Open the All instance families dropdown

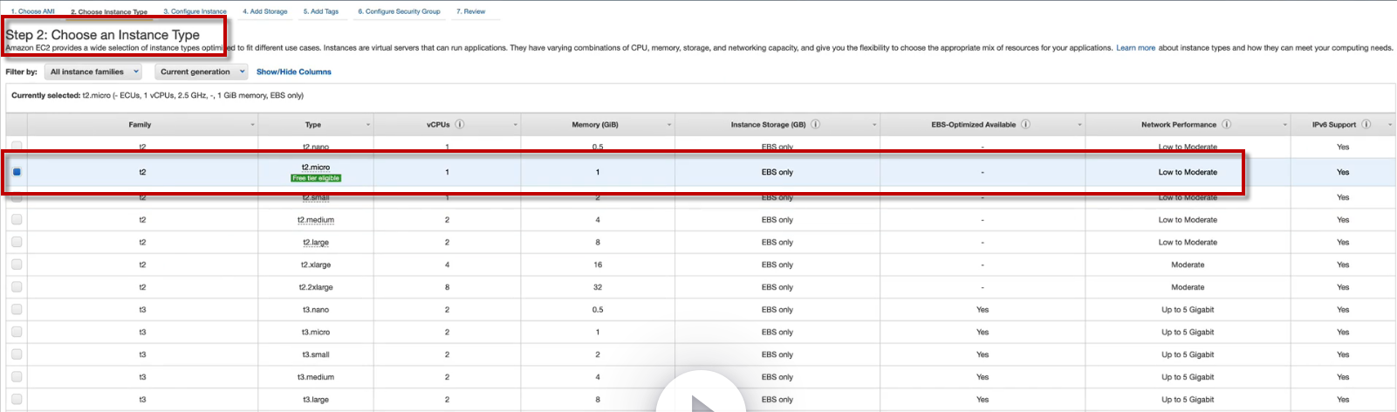coord(93,72)
